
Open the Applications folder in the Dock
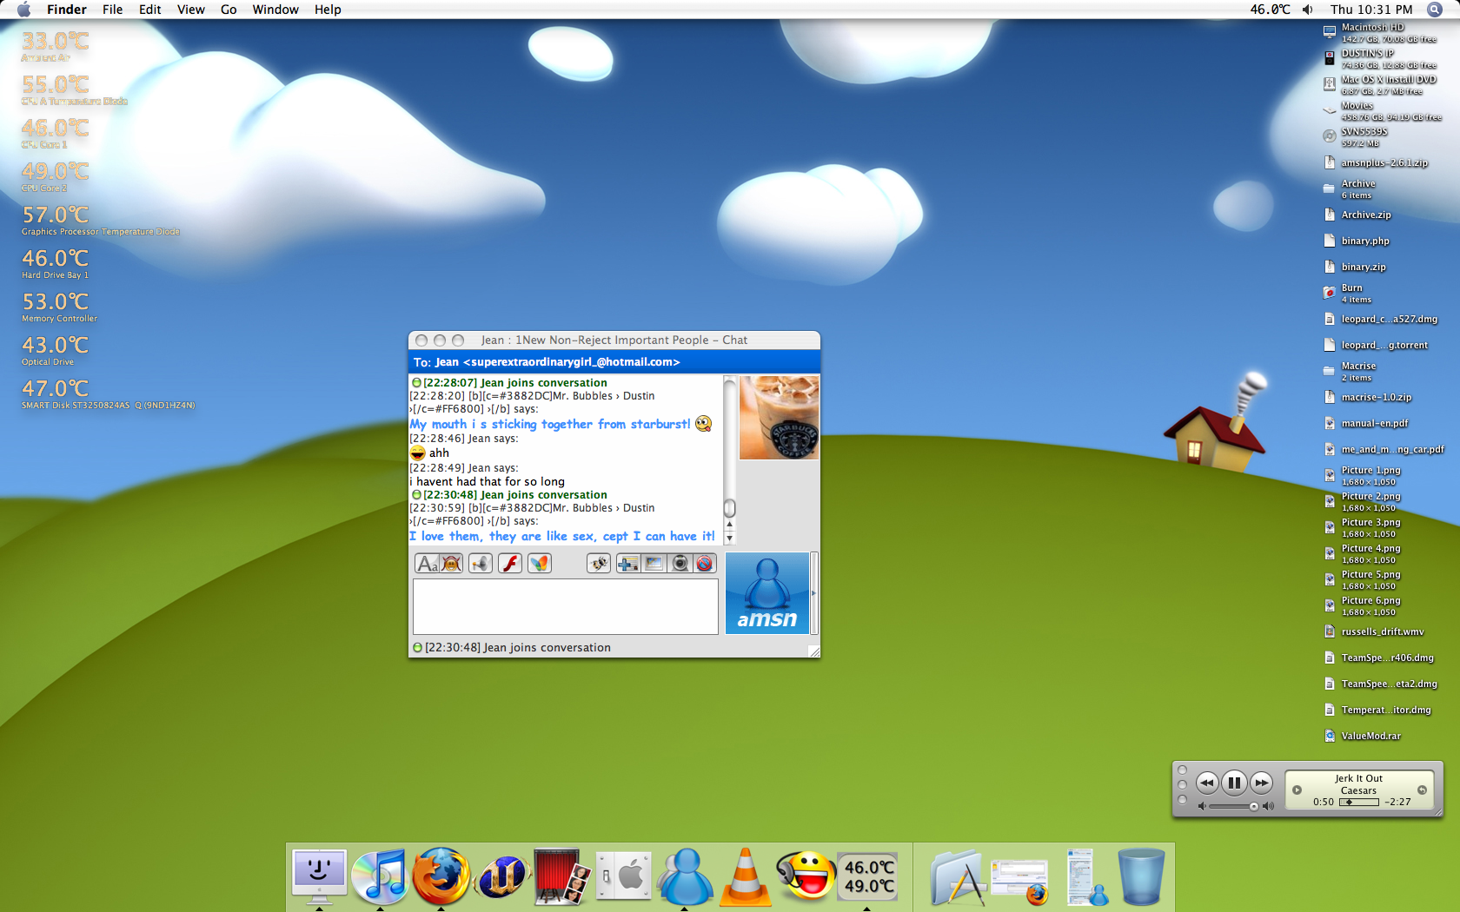coord(958,877)
